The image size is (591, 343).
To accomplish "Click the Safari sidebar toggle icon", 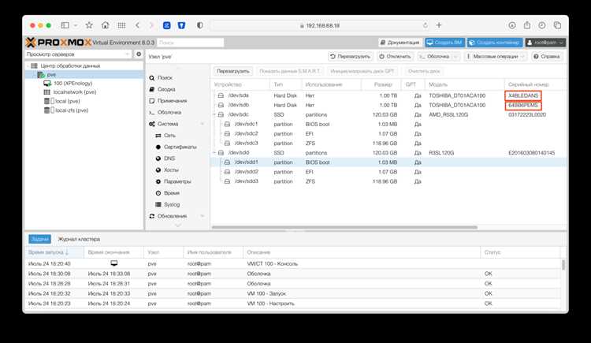I will pyautogui.click(x=65, y=25).
